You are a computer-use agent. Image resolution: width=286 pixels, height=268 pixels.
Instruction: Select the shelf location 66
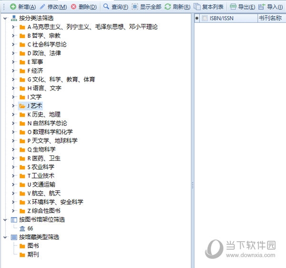click(x=30, y=228)
